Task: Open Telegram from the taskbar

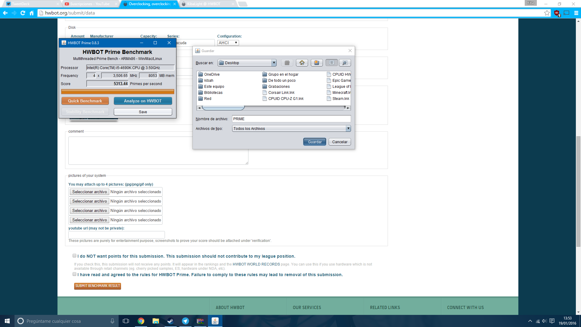Action: (x=185, y=321)
